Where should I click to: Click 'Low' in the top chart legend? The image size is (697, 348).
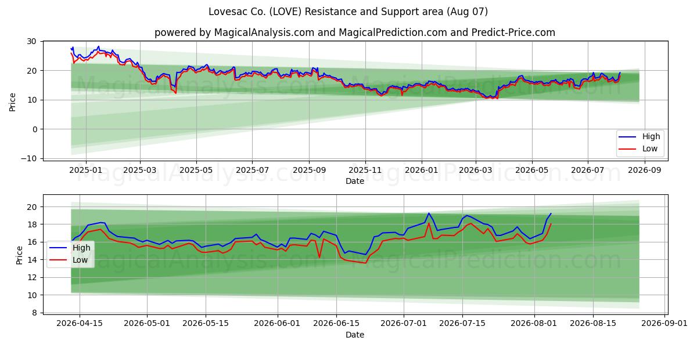[x=650, y=148]
